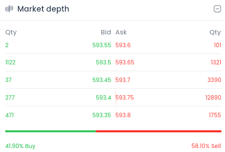Screen dimensions: 225x152
Task: Click bid quantity 1122
Action: tap(10, 62)
